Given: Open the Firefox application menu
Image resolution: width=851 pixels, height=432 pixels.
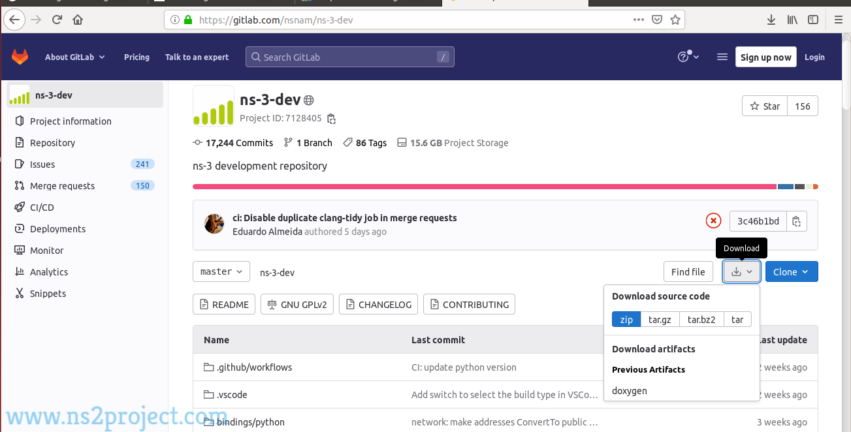Looking at the screenshot, I should click(x=839, y=20).
